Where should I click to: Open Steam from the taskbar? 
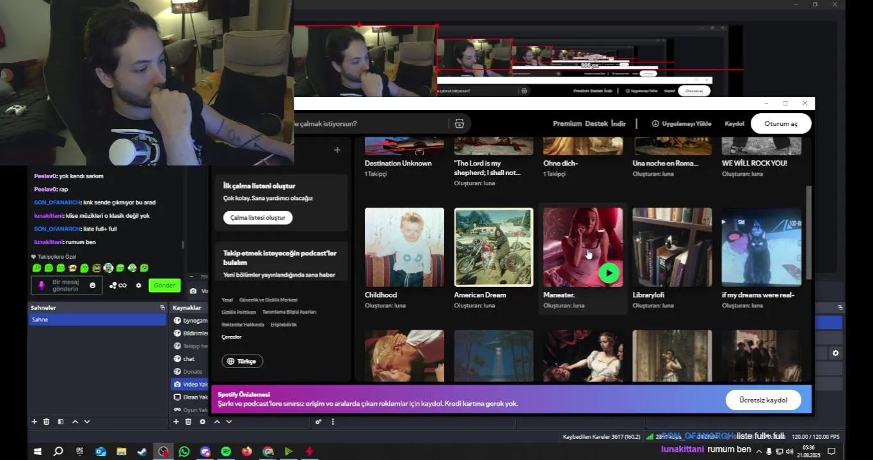[x=142, y=451]
